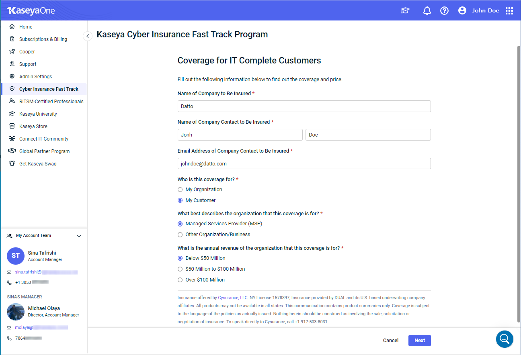Open the app launcher grid icon

(509, 11)
